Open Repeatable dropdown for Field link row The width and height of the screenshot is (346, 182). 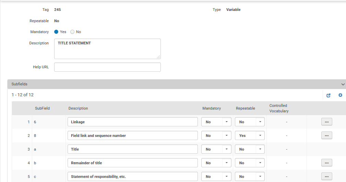click(250, 136)
